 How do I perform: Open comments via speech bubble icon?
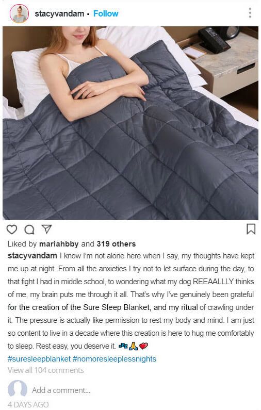[x=29, y=229]
